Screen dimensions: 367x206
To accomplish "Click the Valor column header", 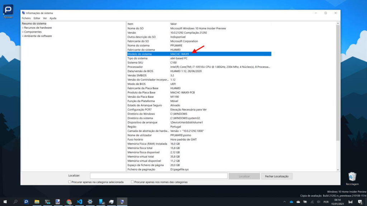I will tap(173, 24).
